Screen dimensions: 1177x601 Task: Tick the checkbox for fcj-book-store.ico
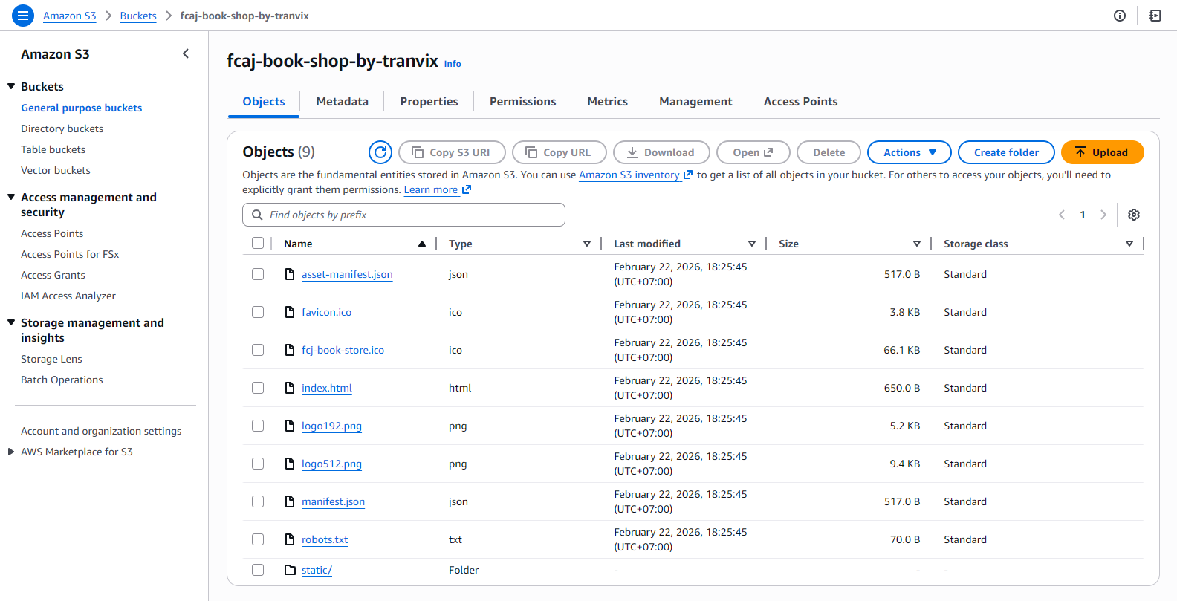[x=258, y=350]
